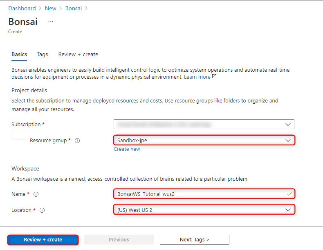Image resolution: width=323 pixels, height=250 pixels.
Task: Go to Bonsai in the breadcrumb
Action: pyautogui.click(x=74, y=8)
